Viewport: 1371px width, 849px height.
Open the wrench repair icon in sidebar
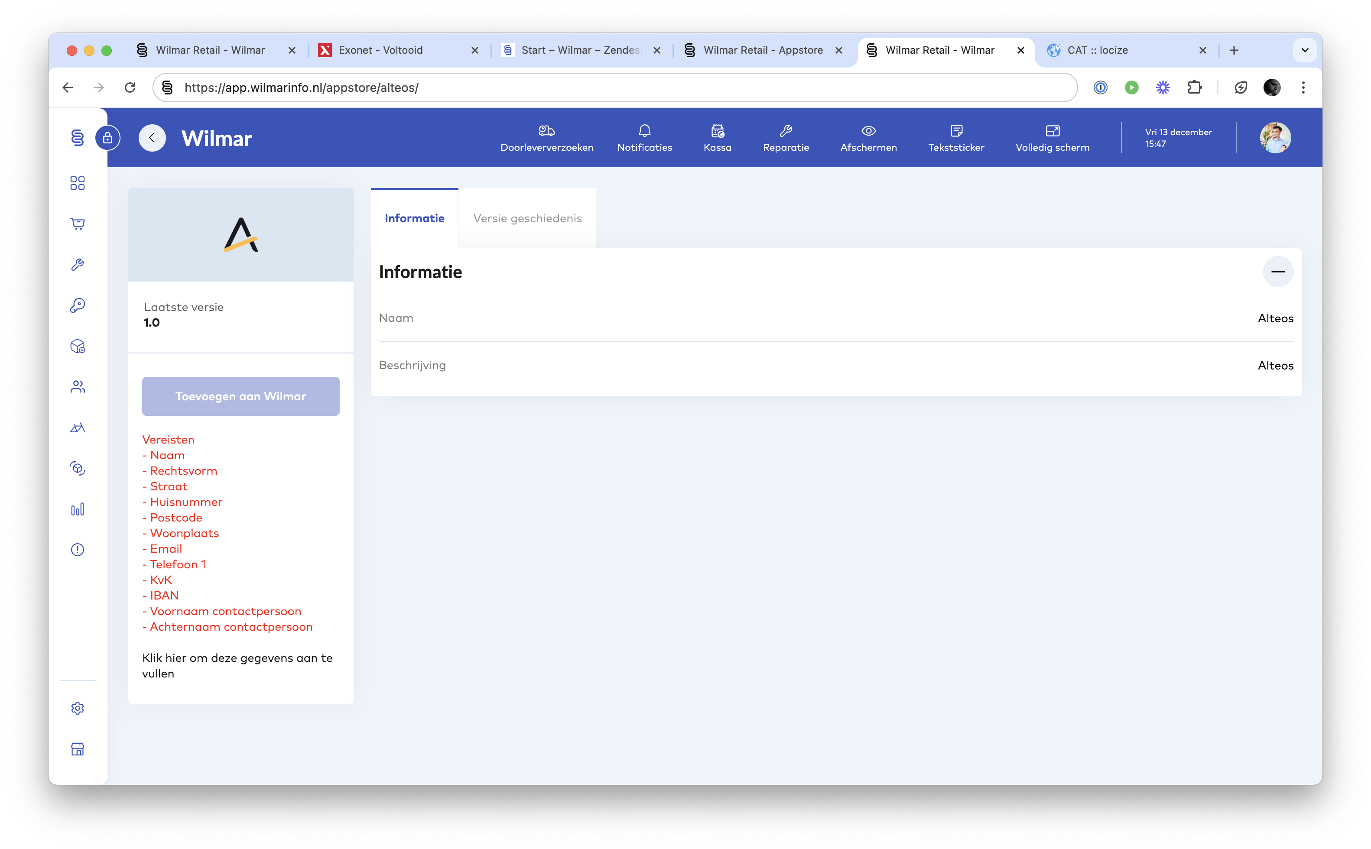pyautogui.click(x=78, y=265)
